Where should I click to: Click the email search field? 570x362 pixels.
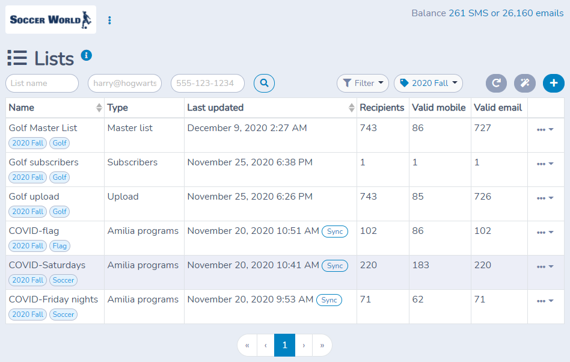[124, 83]
